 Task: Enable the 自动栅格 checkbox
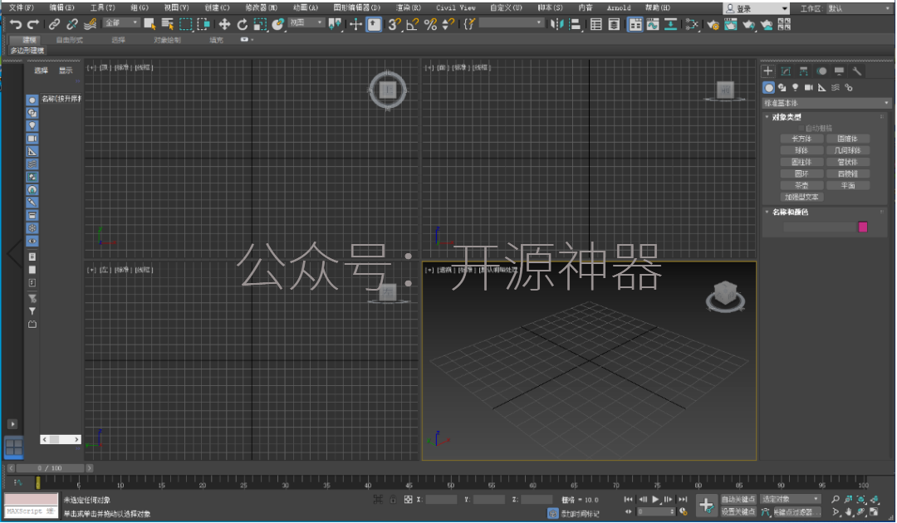(802, 128)
